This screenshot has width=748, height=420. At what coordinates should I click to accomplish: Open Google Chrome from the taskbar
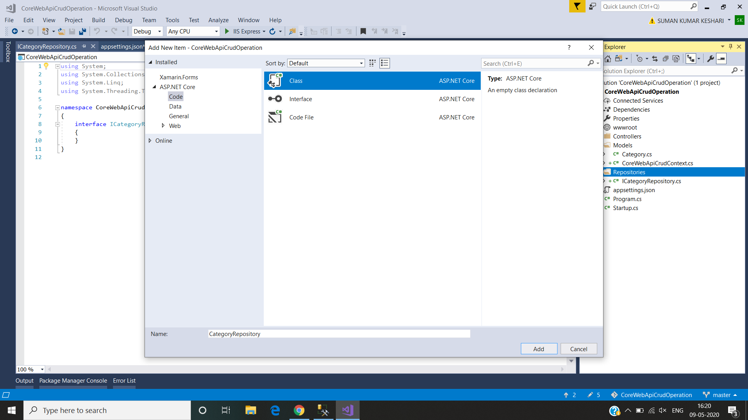coord(299,410)
